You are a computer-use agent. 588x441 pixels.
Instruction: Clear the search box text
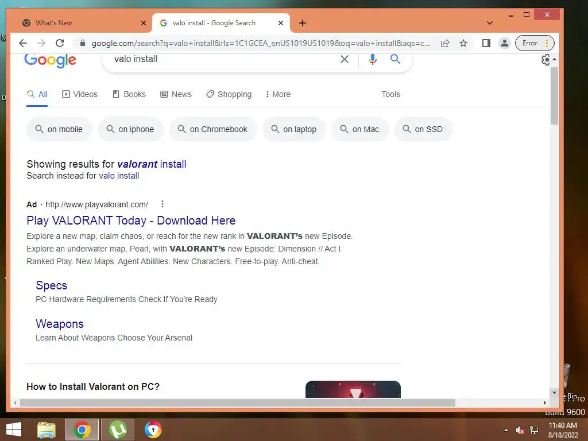click(x=345, y=59)
